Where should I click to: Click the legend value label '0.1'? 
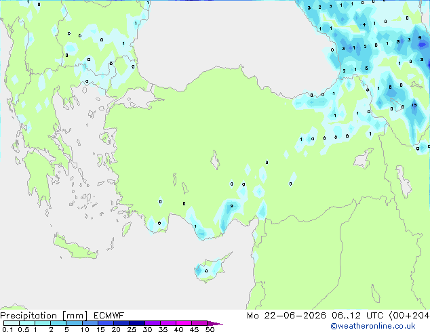tap(7, 329)
